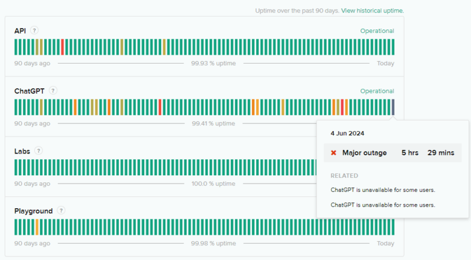This screenshot has width=471, height=260.
Task: Click 90 days ago under API bars
Action: [x=32, y=64]
